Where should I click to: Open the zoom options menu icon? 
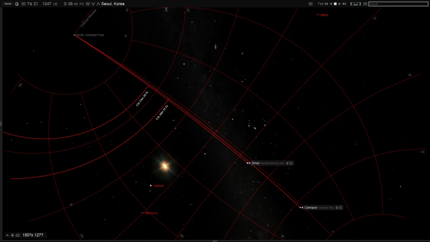(17, 235)
